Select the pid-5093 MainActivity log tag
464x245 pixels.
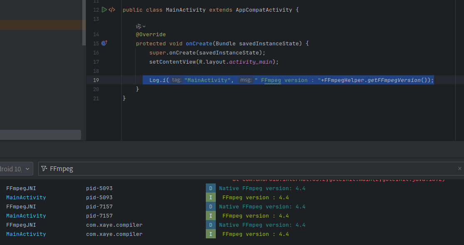tap(26, 198)
